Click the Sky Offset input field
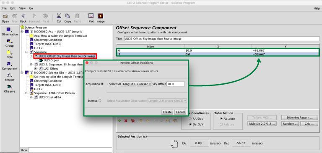The height and width of the screenshot is (153, 322). coord(176,84)
